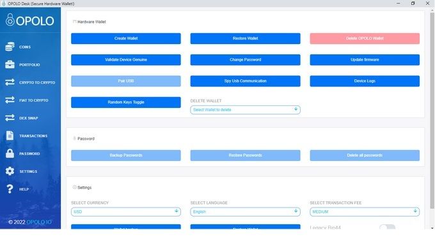Click the Create Wallet button
435x244 pixels.
(126, 38)
